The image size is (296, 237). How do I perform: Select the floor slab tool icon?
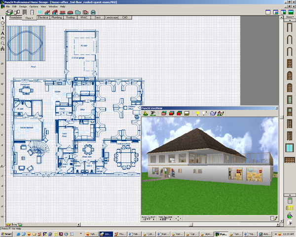click(9, 12)
